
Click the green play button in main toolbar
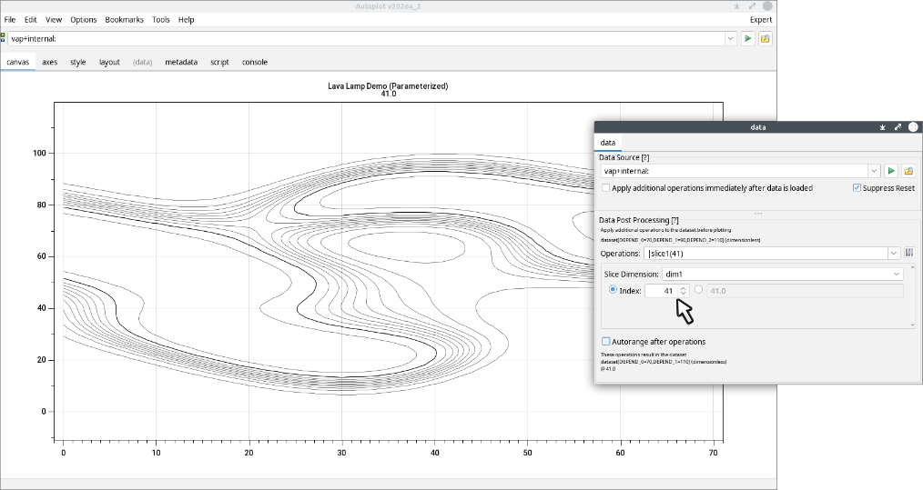coord(747,39)
